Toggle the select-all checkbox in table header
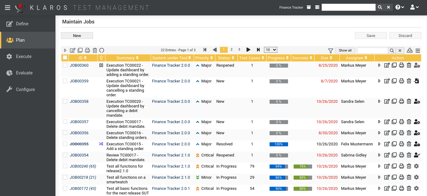Viewport: 427px width, 196px height. tap(65, 58)
